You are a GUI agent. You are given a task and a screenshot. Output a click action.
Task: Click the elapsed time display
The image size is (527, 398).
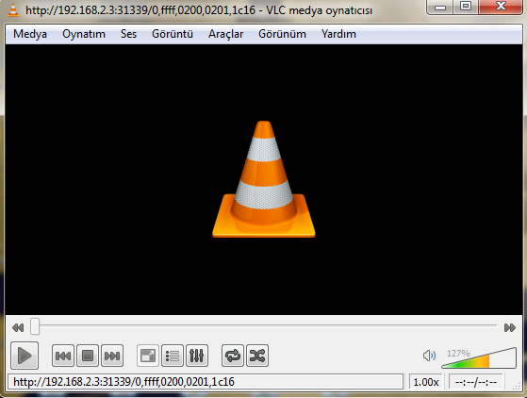click(475, 382)
